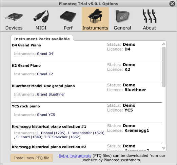
Task: Open the About sliders icon
Action: point(150,16)
